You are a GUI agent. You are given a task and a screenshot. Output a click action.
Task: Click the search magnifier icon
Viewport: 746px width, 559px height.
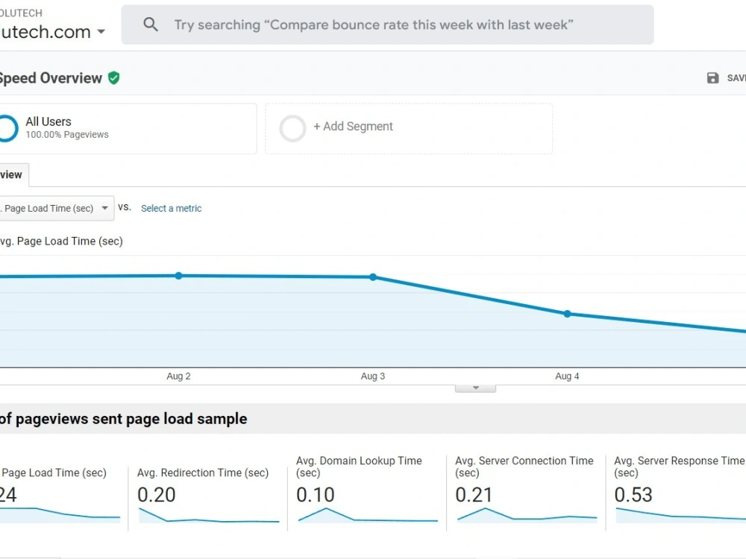151,24
